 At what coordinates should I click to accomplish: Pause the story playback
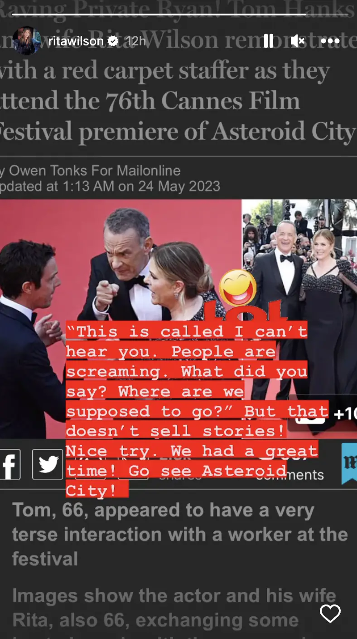(x=269, y=41)
